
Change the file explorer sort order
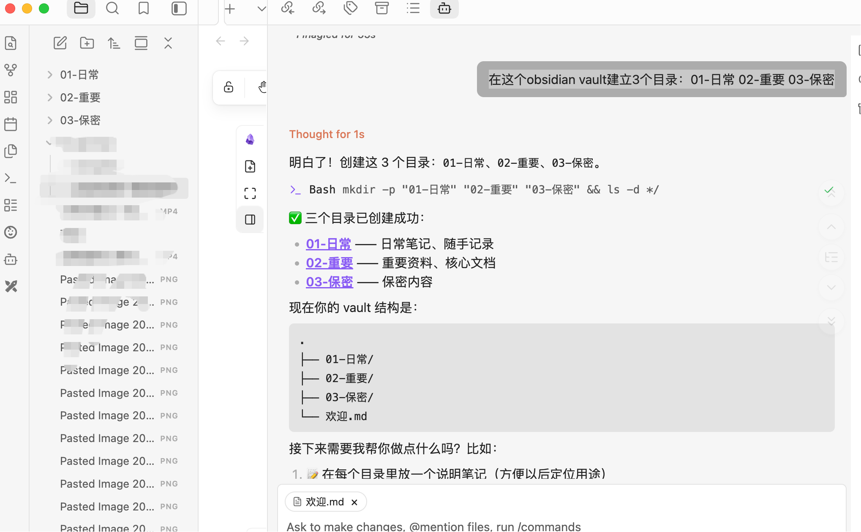click(x=114, y=43)
